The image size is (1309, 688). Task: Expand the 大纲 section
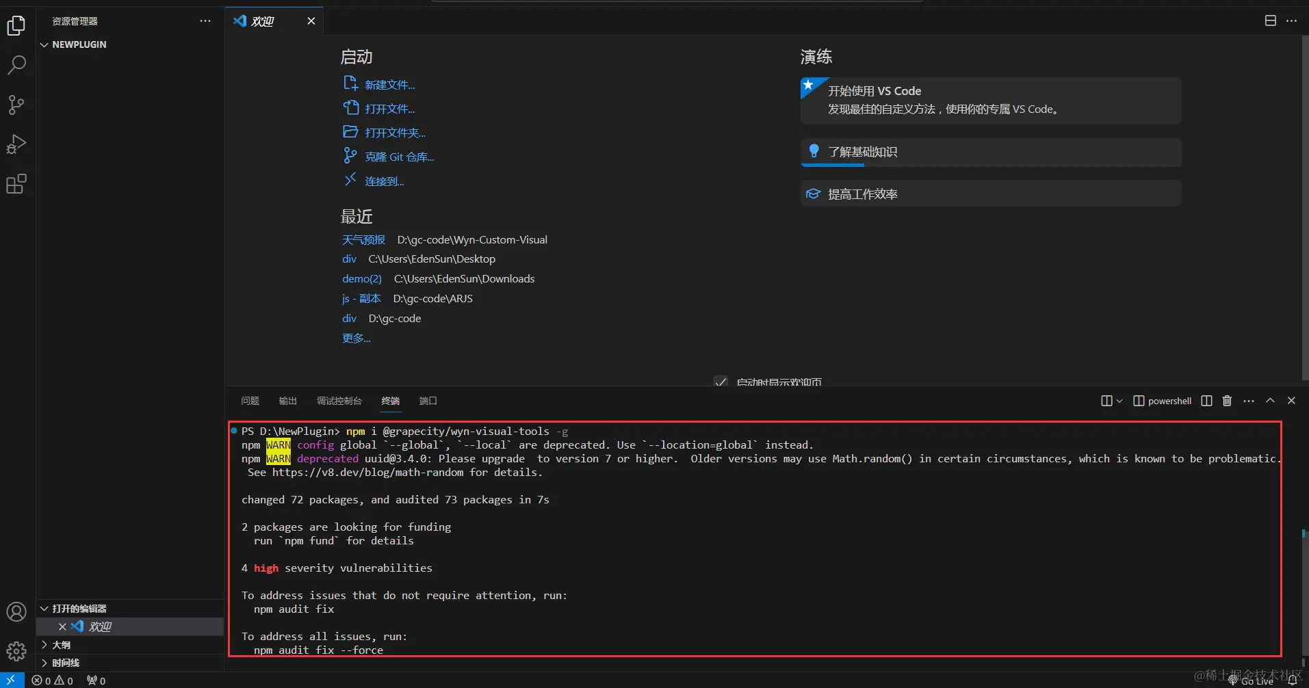[x=130, y=645]
